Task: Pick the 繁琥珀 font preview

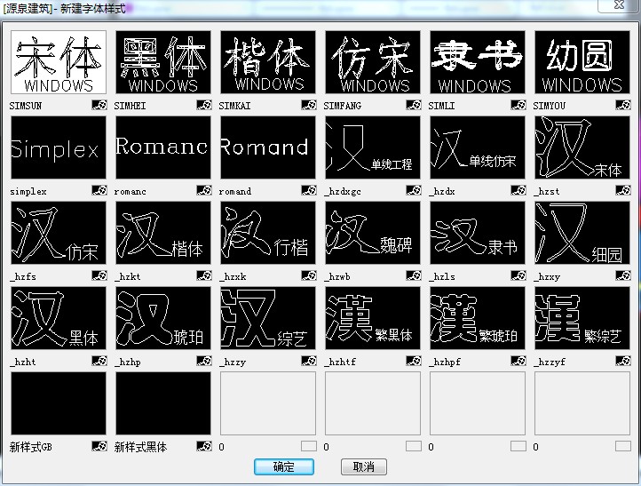Action: [x=478, y=318]
